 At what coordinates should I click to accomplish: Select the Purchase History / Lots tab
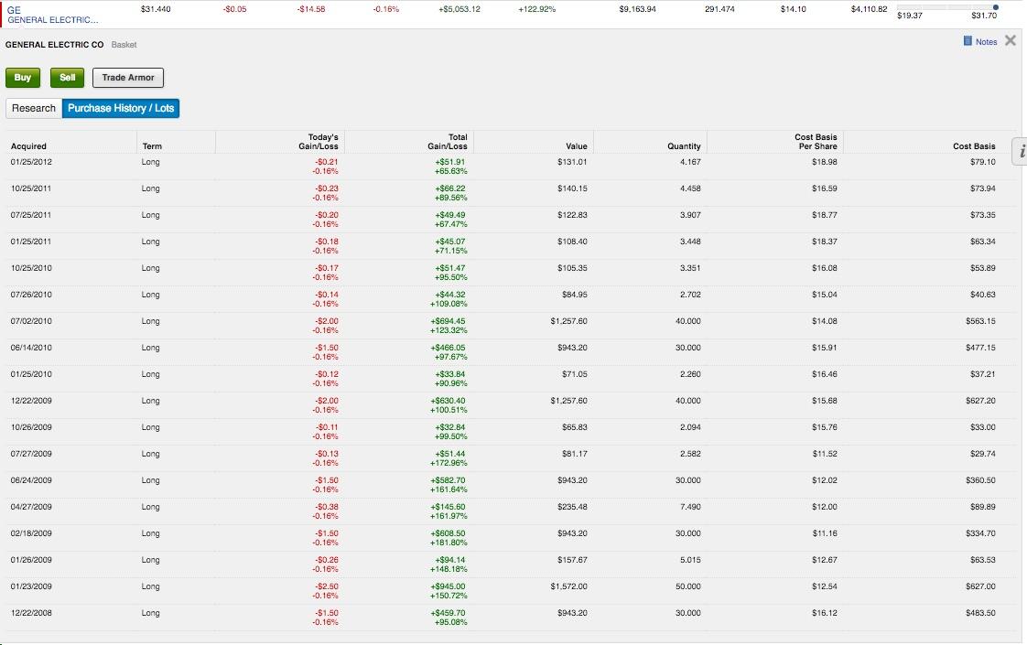tap(121, 108)
